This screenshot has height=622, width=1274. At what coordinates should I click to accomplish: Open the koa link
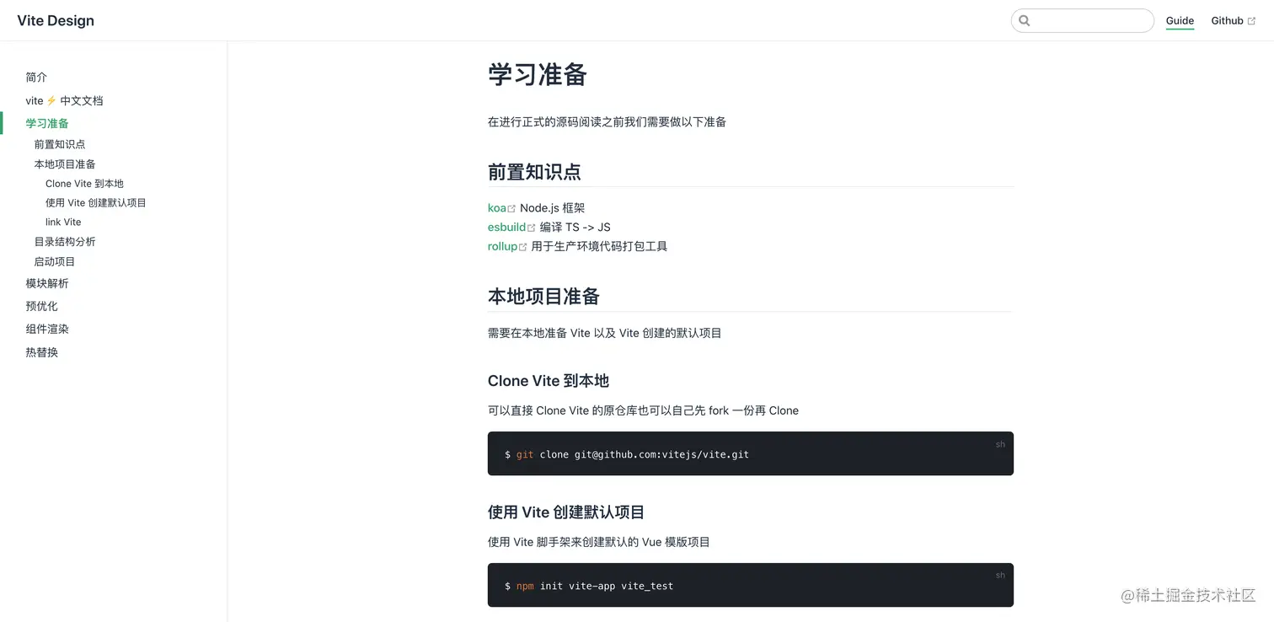coord(496,208)
